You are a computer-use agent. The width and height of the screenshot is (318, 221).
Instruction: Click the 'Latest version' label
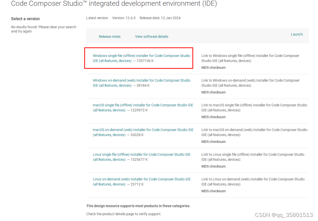tap(97, 18)
